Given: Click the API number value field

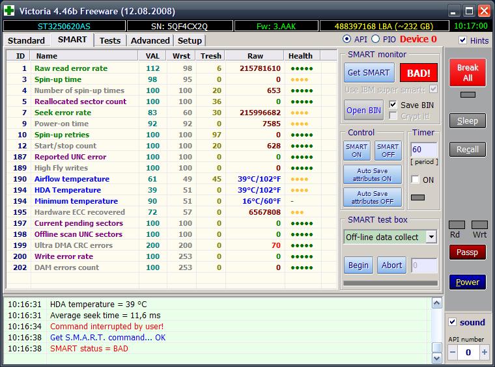Looking at the screenshot, I should click(x=468, y=352).
